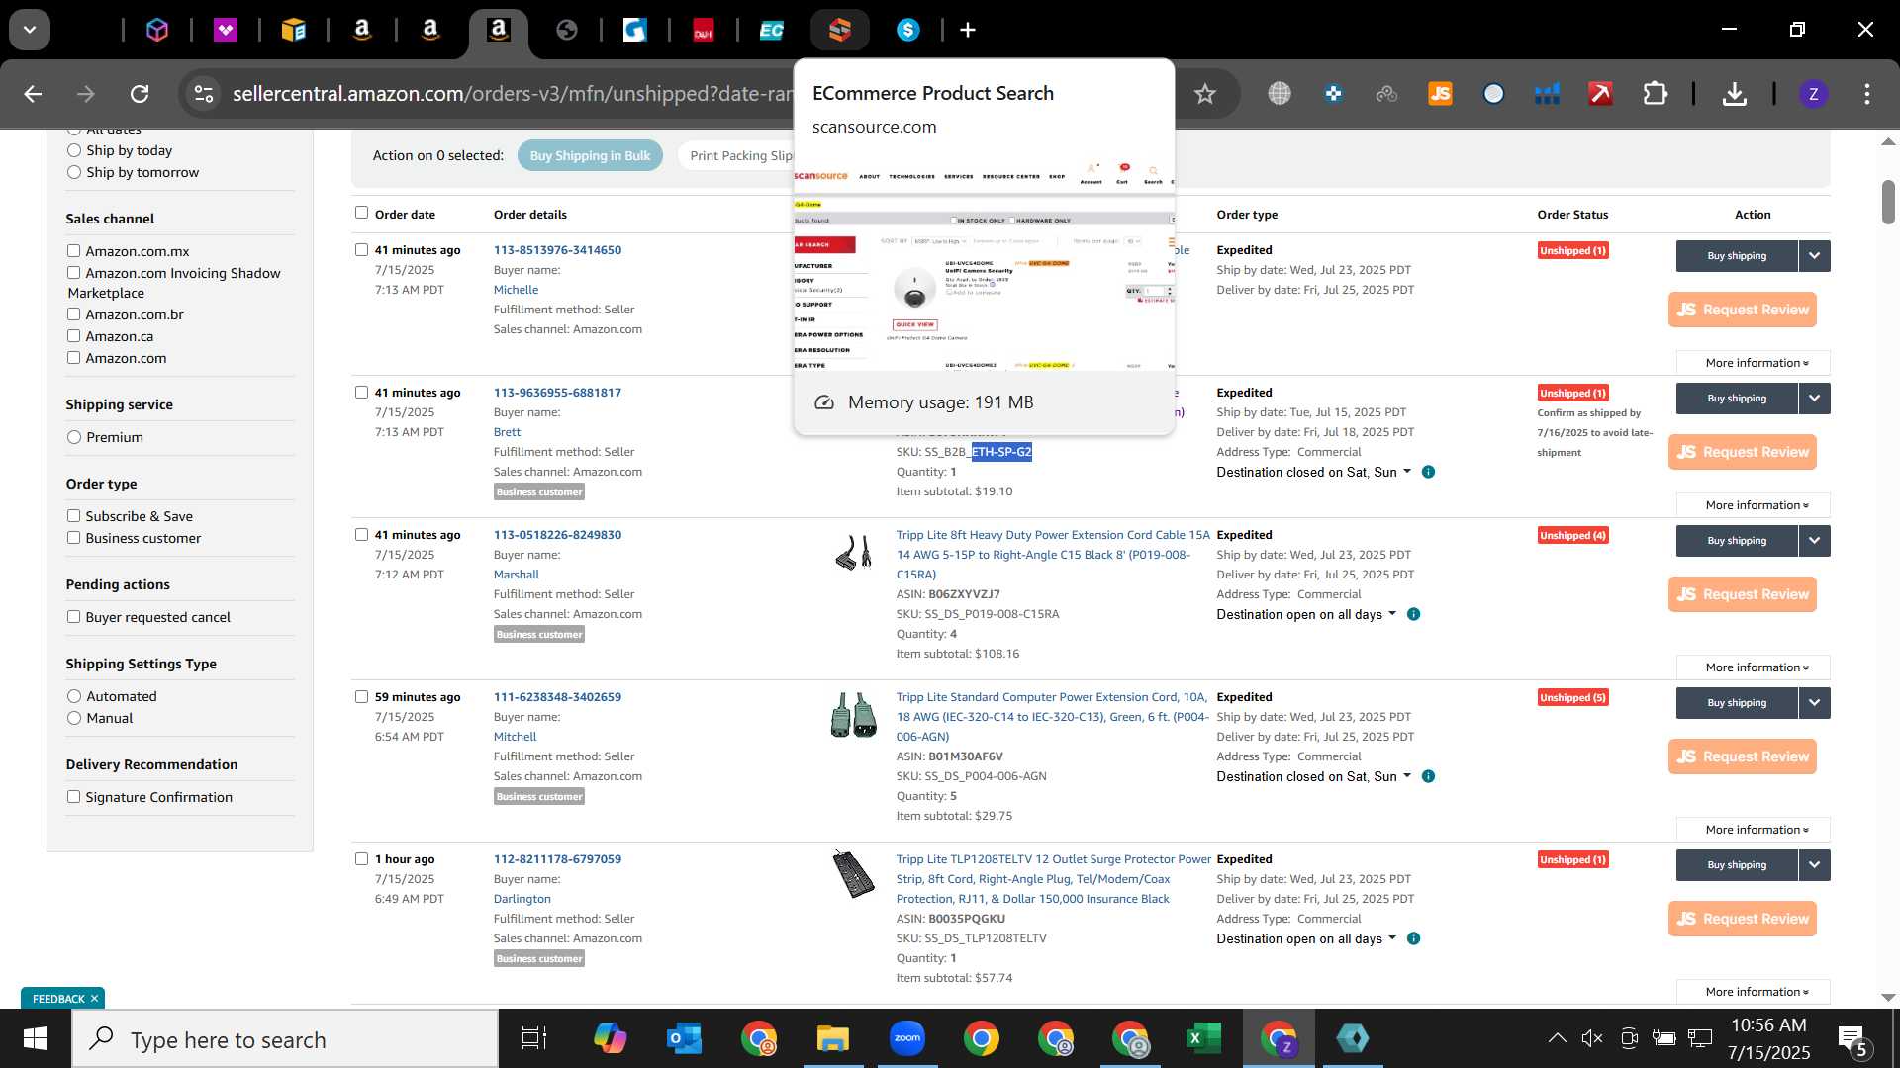Select the Premium shipping service radio
The width and height of the screenshot is (1900, 1068).
tap(74, 437)
